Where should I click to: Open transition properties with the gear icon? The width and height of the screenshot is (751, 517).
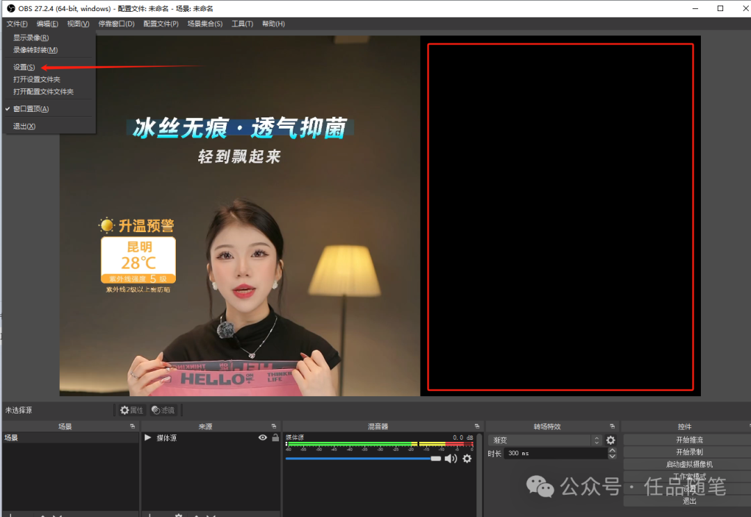point(610,440)
